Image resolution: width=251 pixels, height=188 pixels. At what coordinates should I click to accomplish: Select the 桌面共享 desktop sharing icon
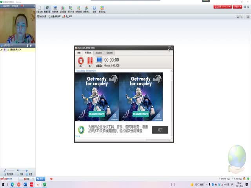(47, 9)
